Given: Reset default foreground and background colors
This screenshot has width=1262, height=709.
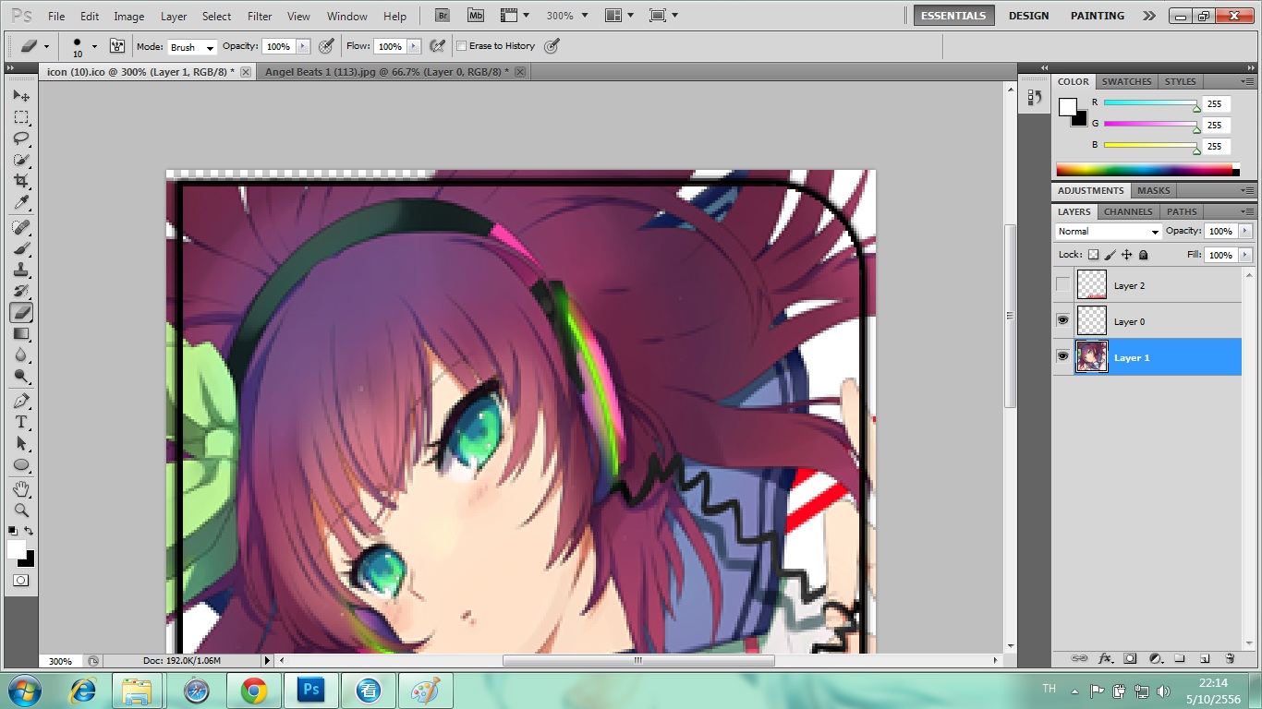Looking at the screenshot, I should (13, 531).
